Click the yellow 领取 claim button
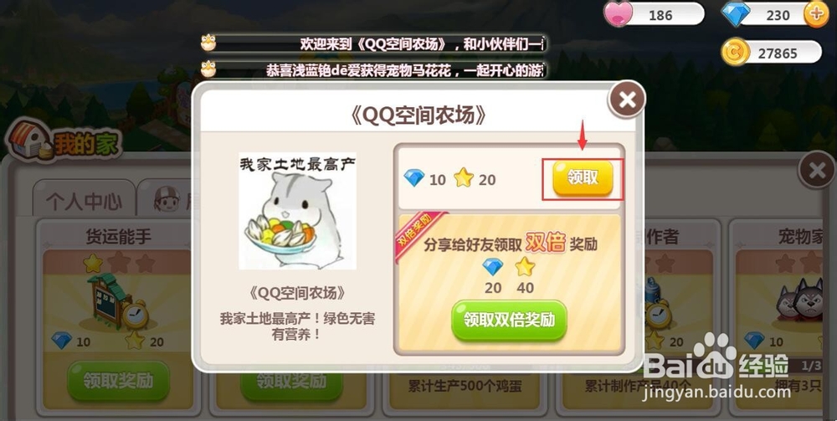This screenshot has width=837, height=421. [x=583, y=177]
